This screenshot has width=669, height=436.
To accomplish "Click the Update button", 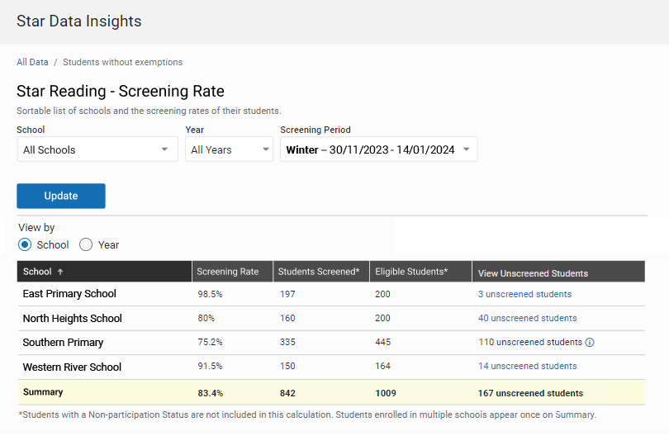I will (61, 196).
